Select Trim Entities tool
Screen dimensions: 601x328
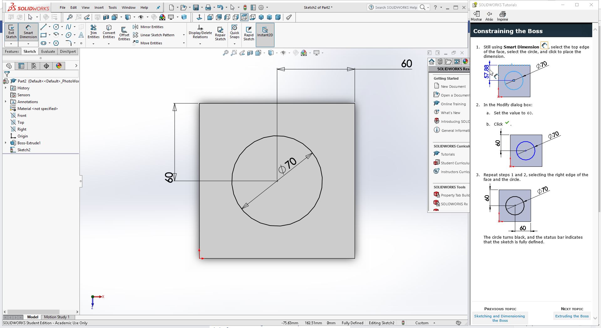coord(93,32)
